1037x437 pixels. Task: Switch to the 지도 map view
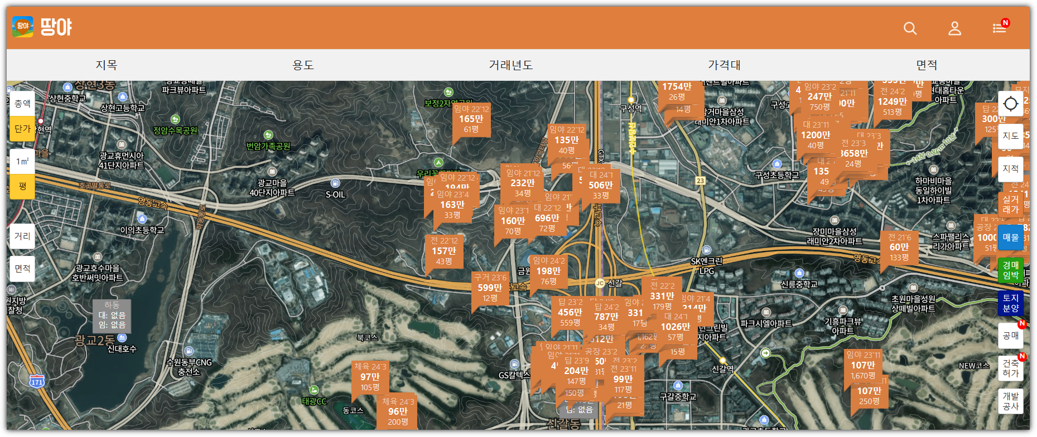point(1011,136)
